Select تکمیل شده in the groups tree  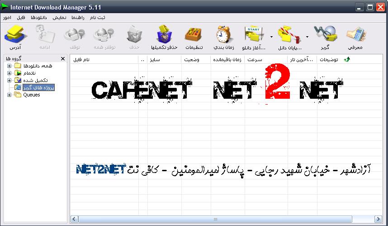coord(35,80)
